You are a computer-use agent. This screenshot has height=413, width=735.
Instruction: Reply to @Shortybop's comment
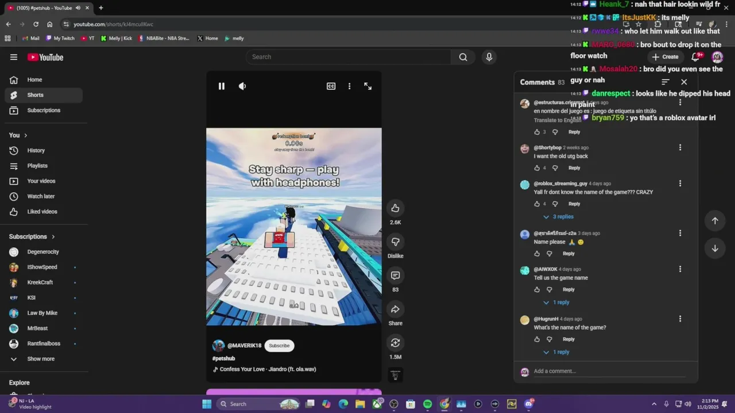(574, 168)
